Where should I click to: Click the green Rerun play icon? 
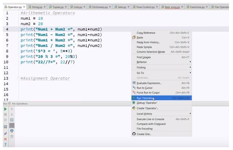pos(5,109)
